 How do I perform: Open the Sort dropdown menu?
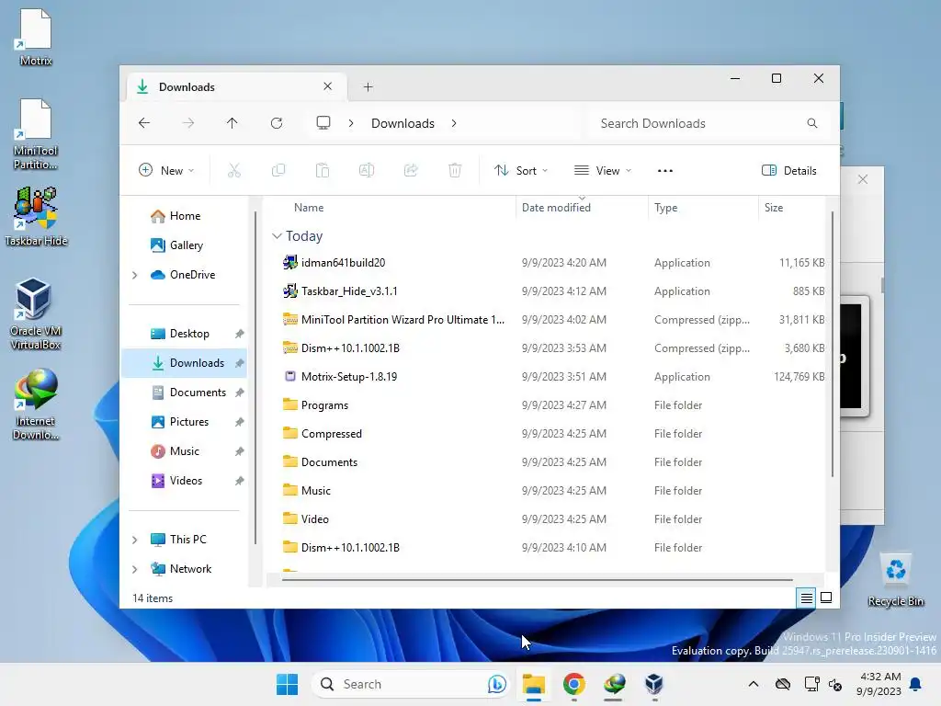point(520,170)
